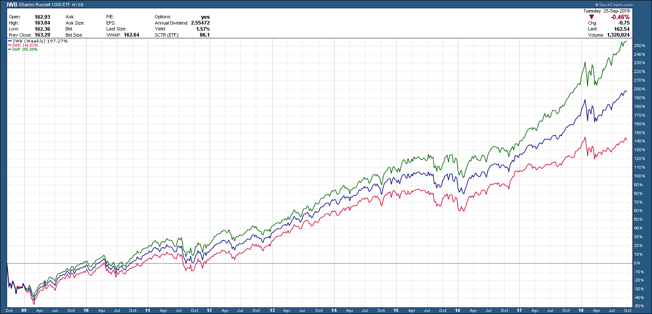Viewport: 652px width, 314px height.
Task: Click the blue dash beside IWB legend
Action: point(10,41)
